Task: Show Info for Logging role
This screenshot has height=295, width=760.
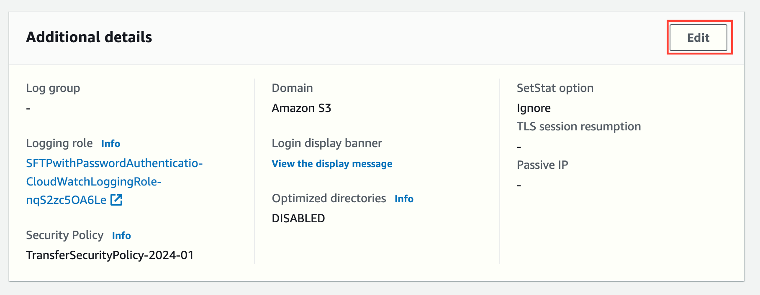Action: (110, 144)
